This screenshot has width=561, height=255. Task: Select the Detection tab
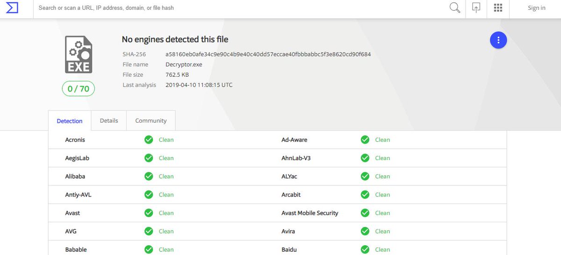[x=70, y=121]
